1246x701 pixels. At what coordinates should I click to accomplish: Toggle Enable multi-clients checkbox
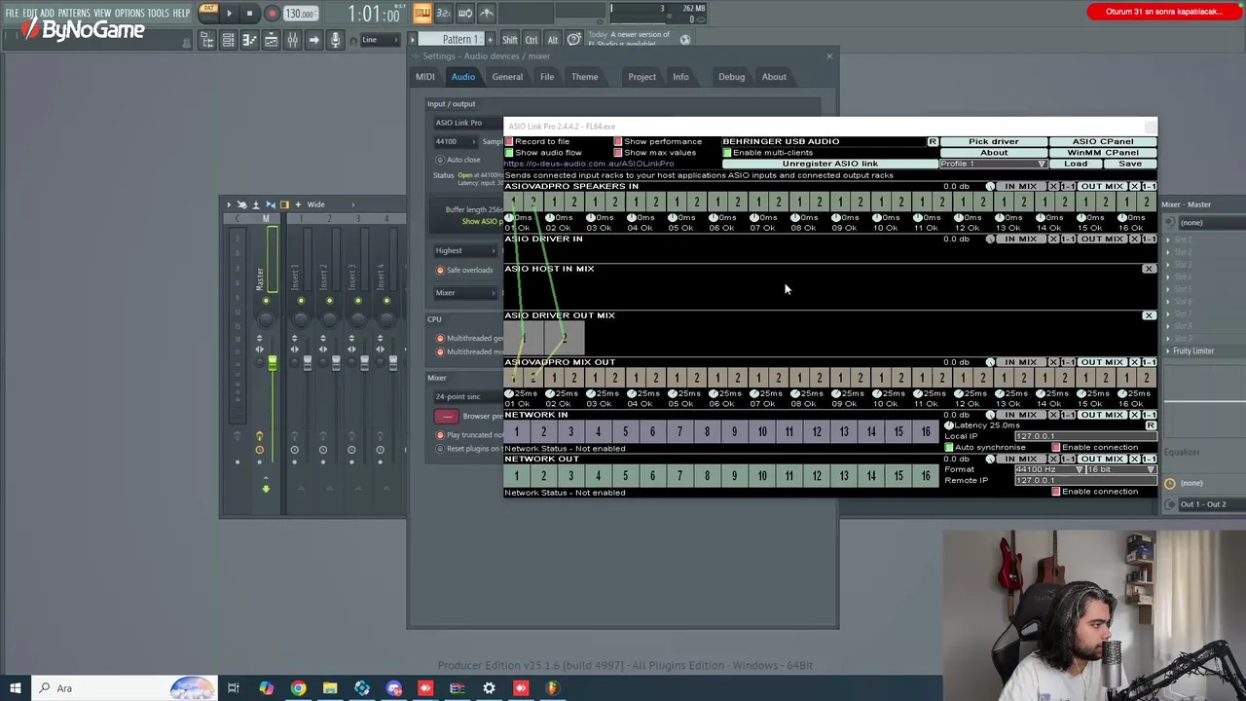coord(727,153)
